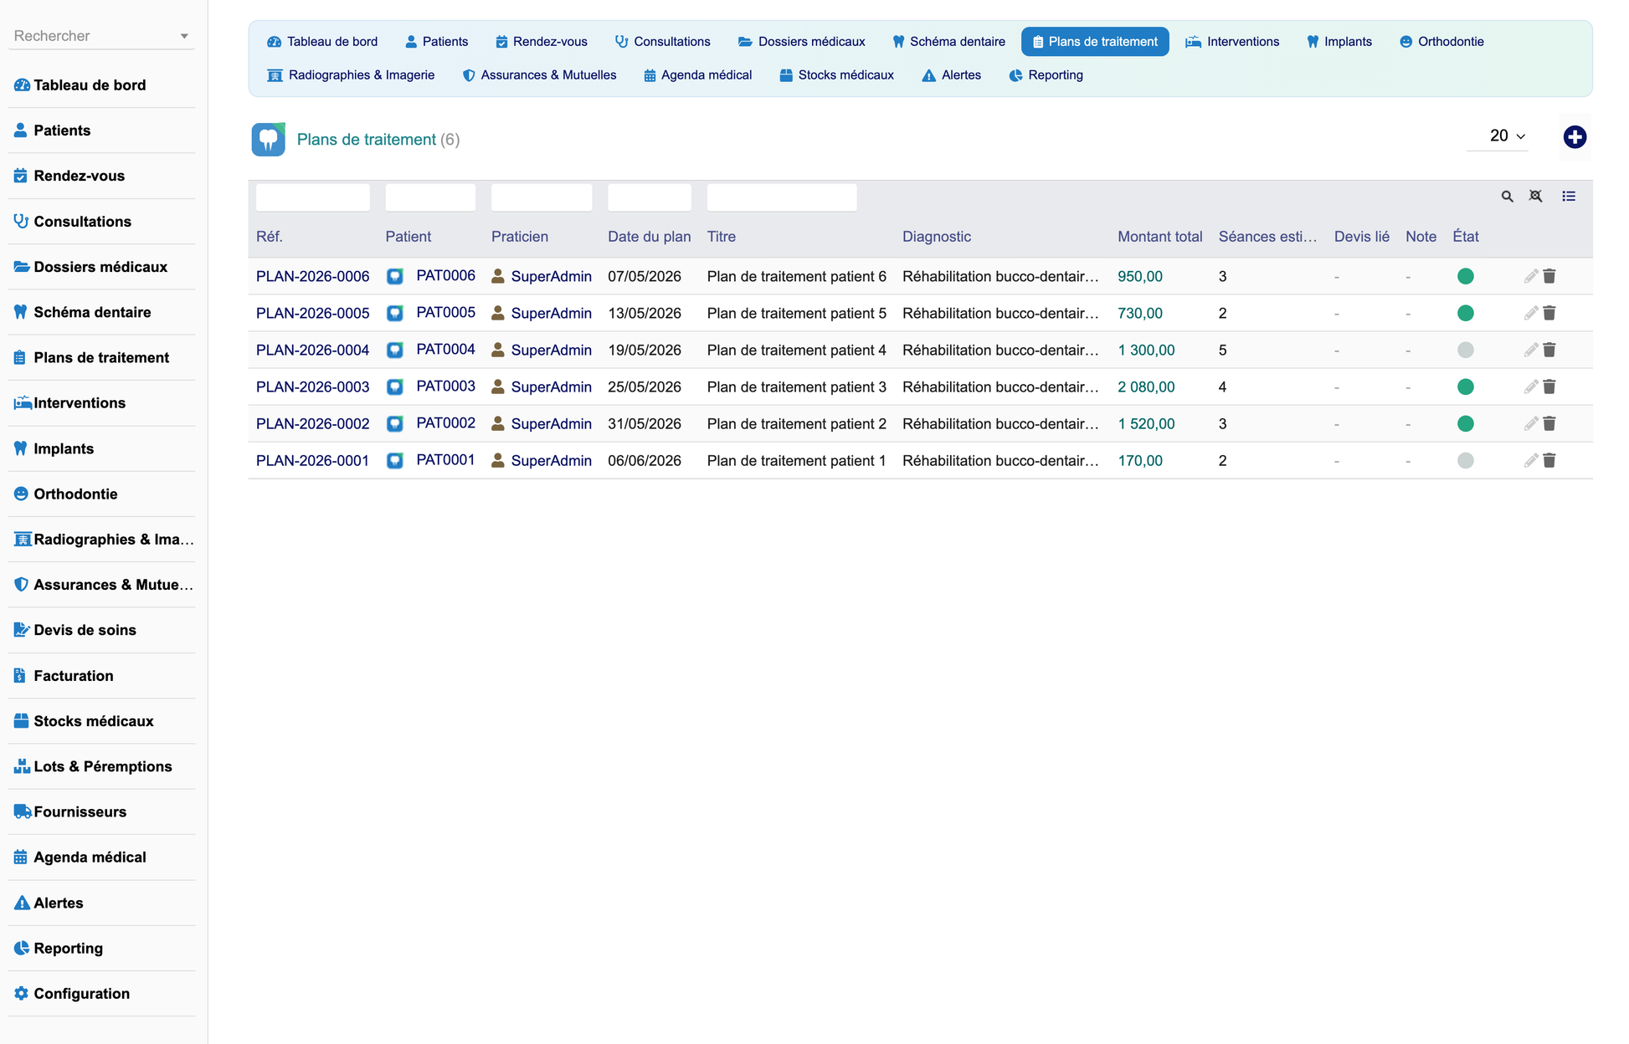
Task: Click the warning triangle icon for Alertes in sidebar
Action: [22, 903]
